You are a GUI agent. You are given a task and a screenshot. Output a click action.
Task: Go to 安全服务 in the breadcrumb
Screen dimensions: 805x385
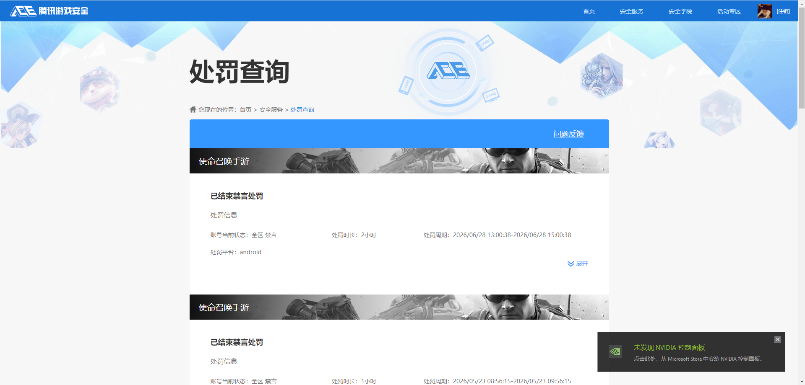point(271,110)
